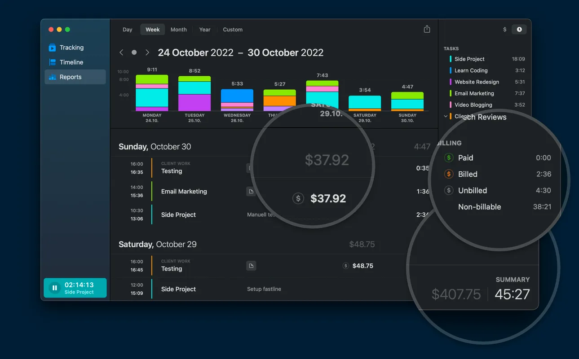Switch display to dollar earnings mode
This screenshot has height=359, width=579.
505,30
